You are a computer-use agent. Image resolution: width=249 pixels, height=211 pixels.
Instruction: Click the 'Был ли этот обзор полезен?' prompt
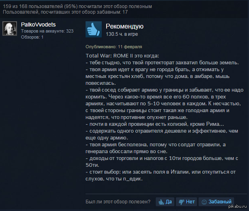coord(118,201)
